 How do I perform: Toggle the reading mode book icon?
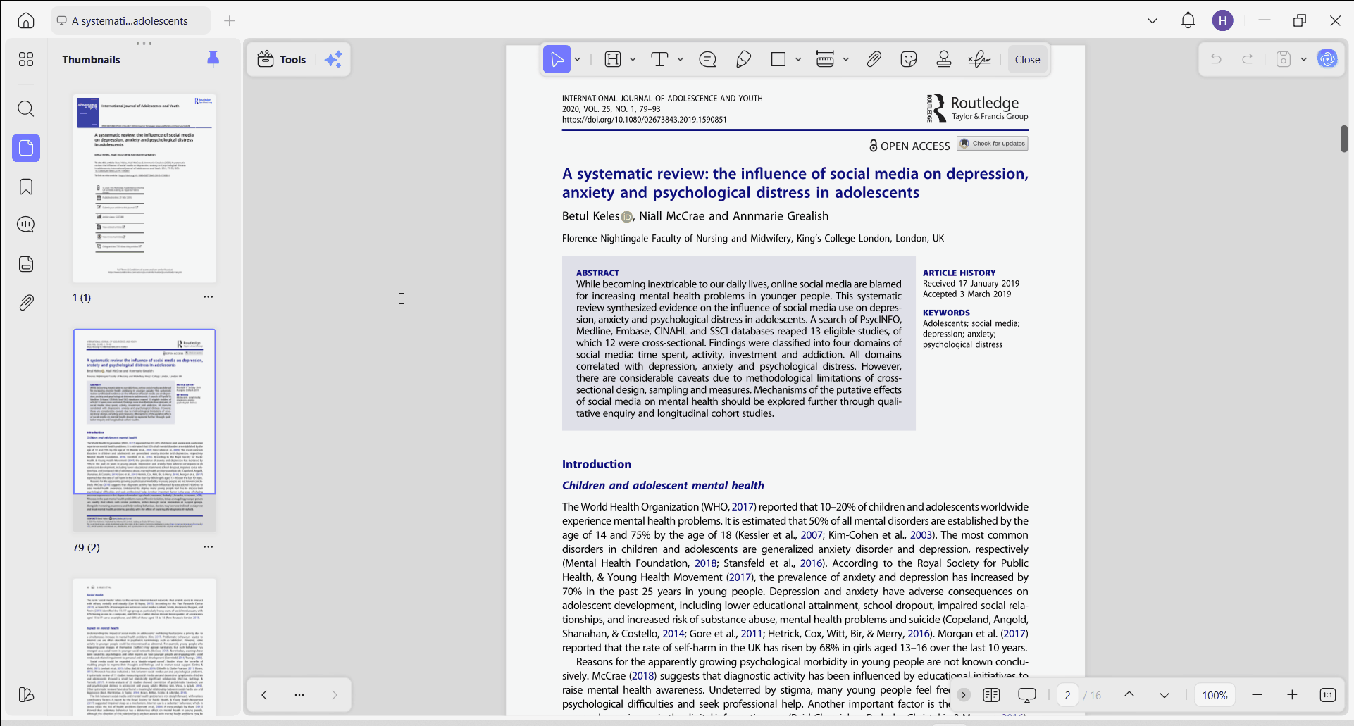click(991, 695)
